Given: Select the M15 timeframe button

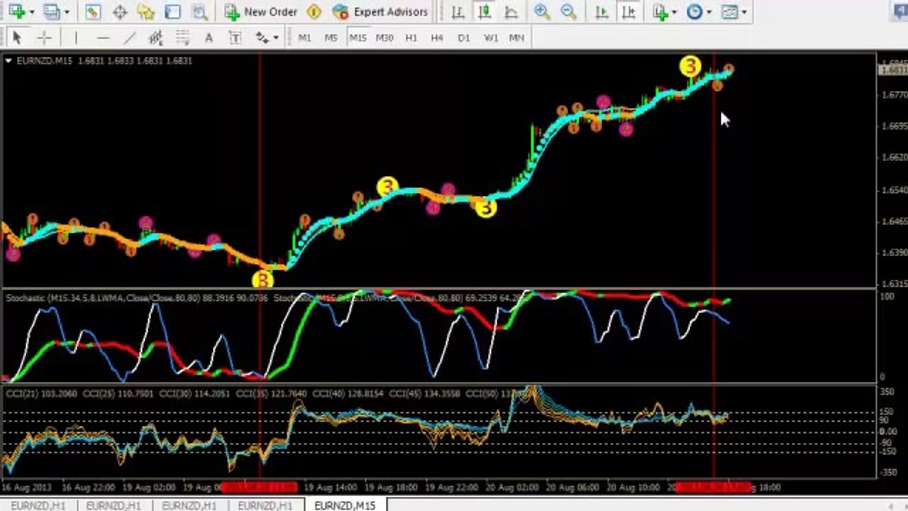Looking at the screenshot, I should click(x=358, y=38).
